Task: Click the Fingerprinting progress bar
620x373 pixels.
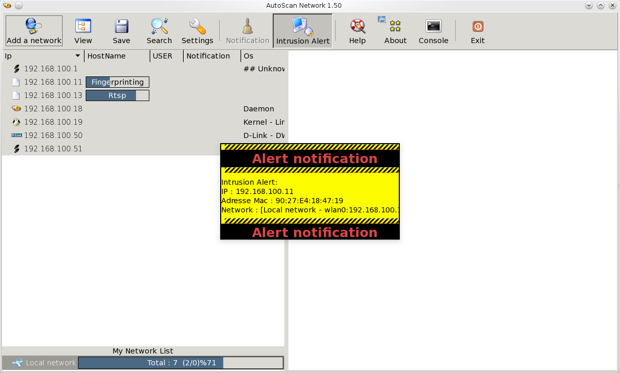Action: 118,82
